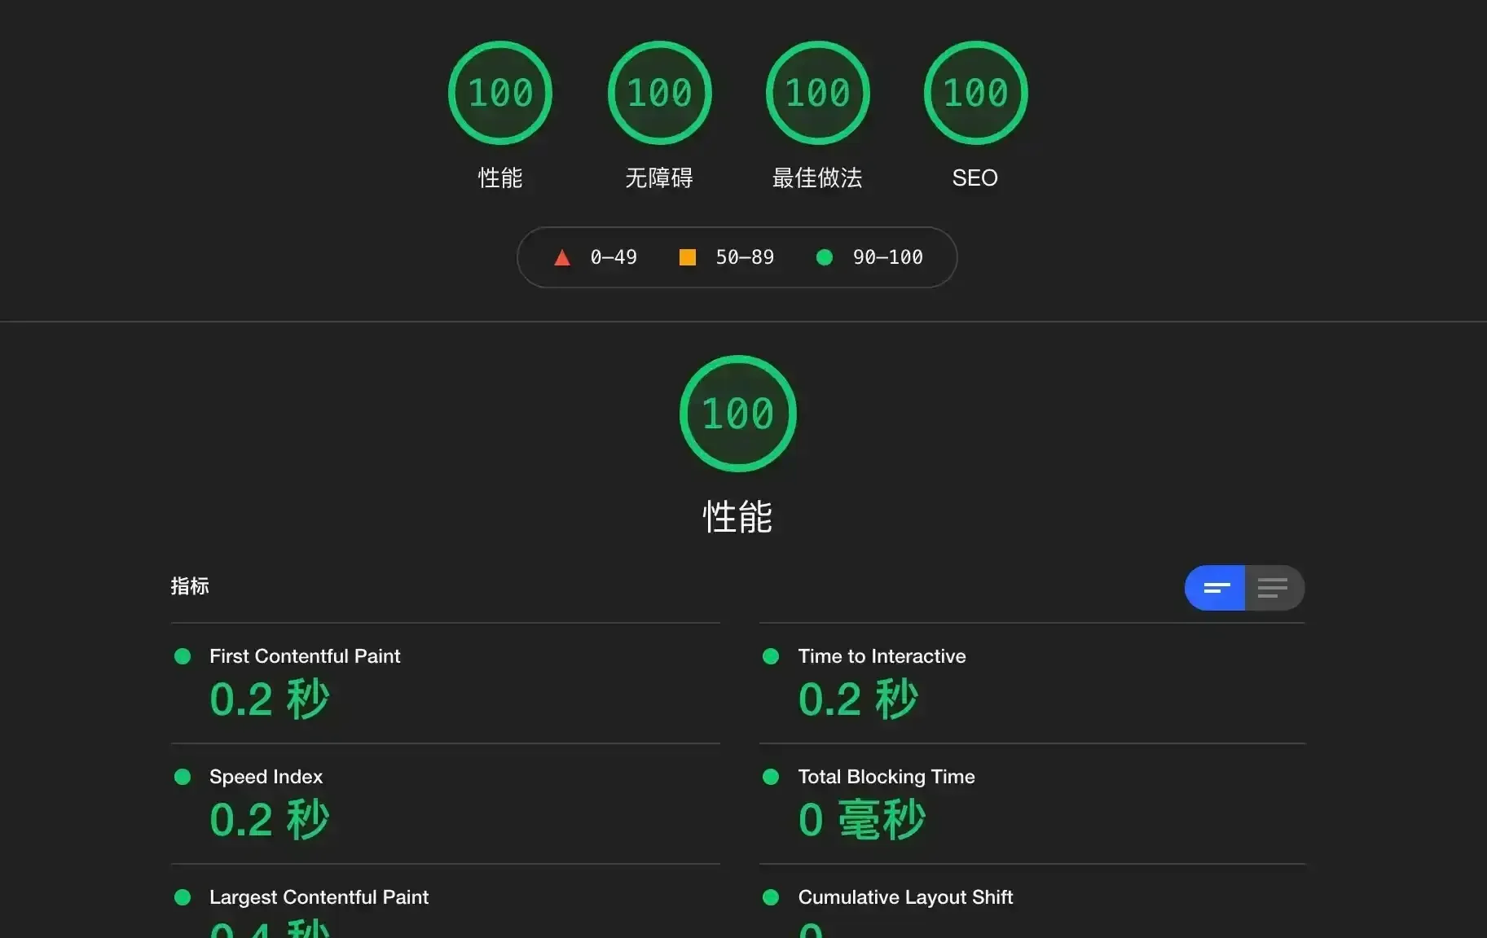Click the 最佳做法 label text
The image size is (1487, 938).
click(x=817, y=178)
